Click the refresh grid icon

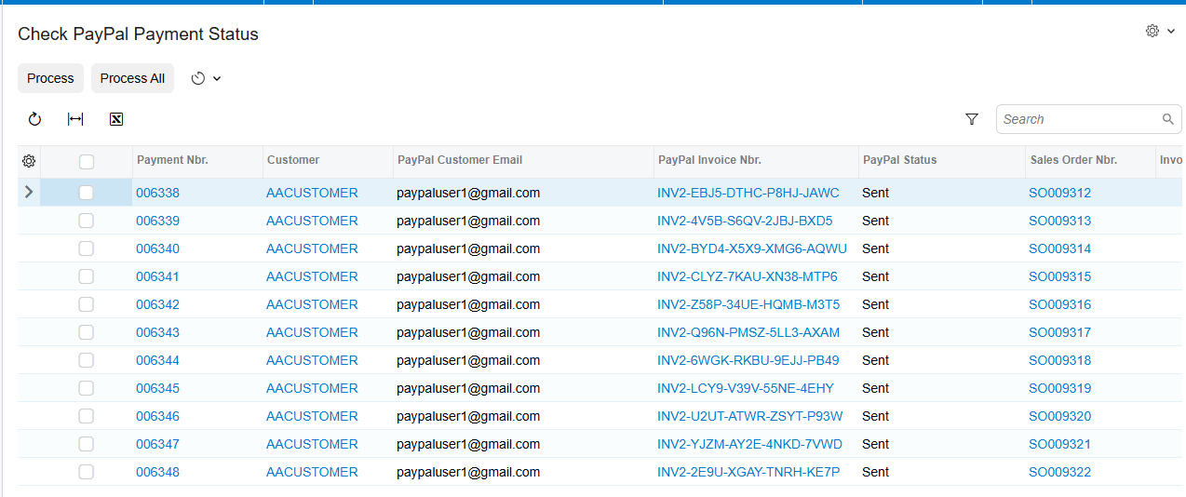(x=34, y=119)
